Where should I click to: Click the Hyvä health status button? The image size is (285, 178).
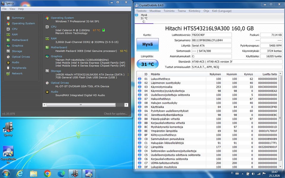pos(148,44)
